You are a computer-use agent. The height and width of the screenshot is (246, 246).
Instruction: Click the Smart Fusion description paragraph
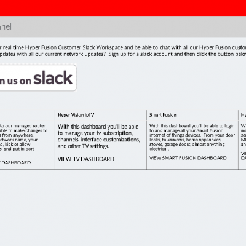click(x=192, y=137)
